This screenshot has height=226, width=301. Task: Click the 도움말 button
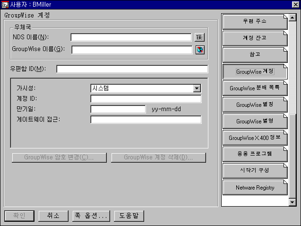point(129,216)
